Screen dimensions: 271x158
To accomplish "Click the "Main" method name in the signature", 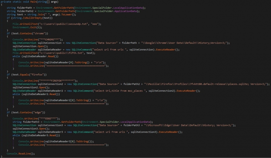I will pyautogui.click(x=33, y=2).
